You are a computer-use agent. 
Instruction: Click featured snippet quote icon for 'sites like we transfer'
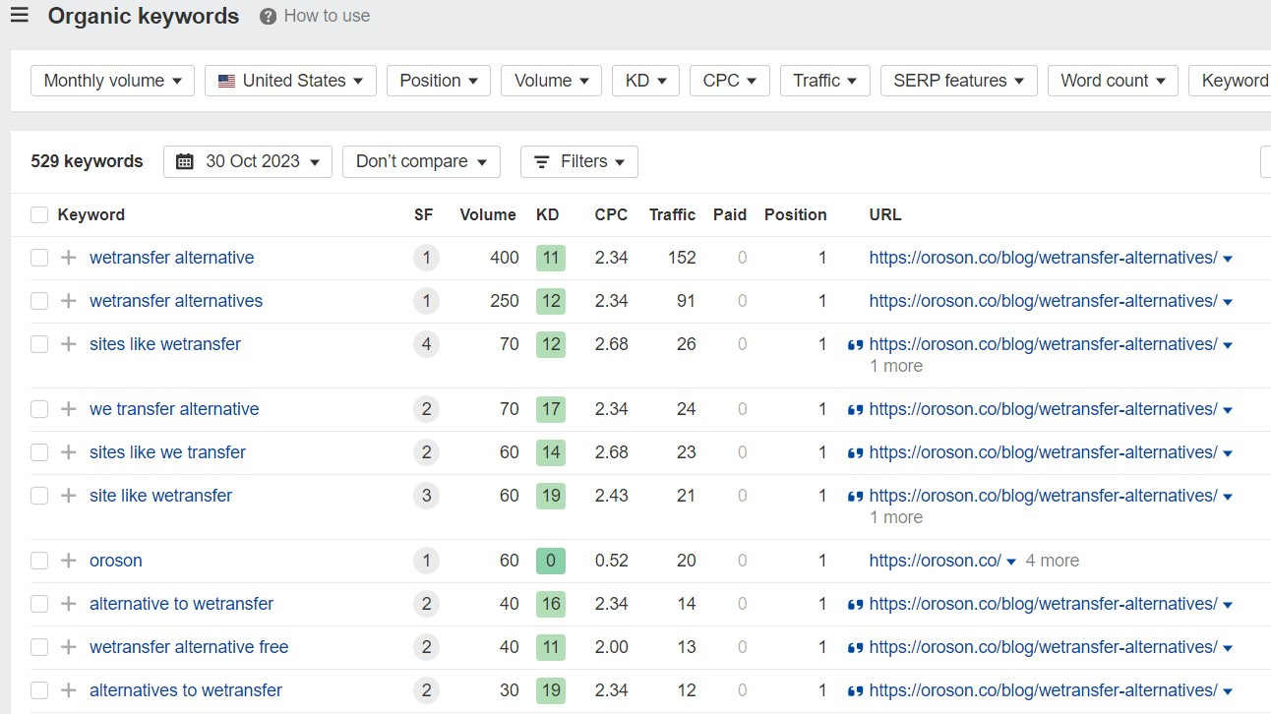(855, 453)
